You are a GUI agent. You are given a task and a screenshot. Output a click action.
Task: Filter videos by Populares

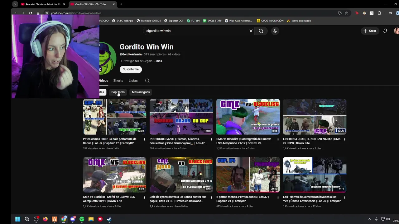(x=118, y=92)
